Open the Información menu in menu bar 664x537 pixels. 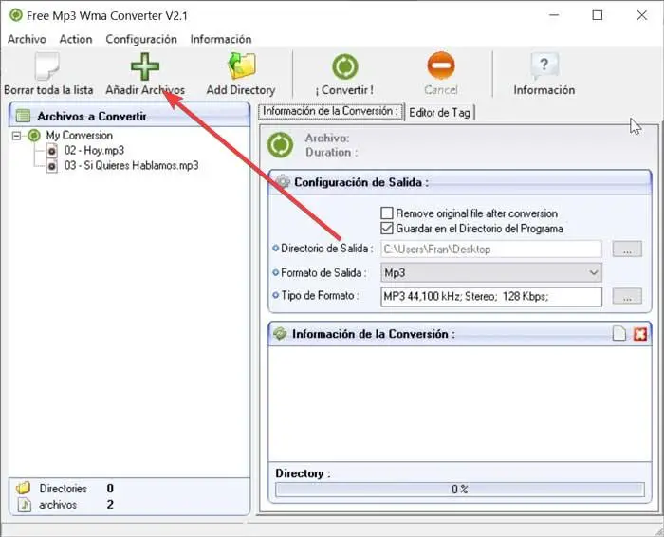pos(221,39)
